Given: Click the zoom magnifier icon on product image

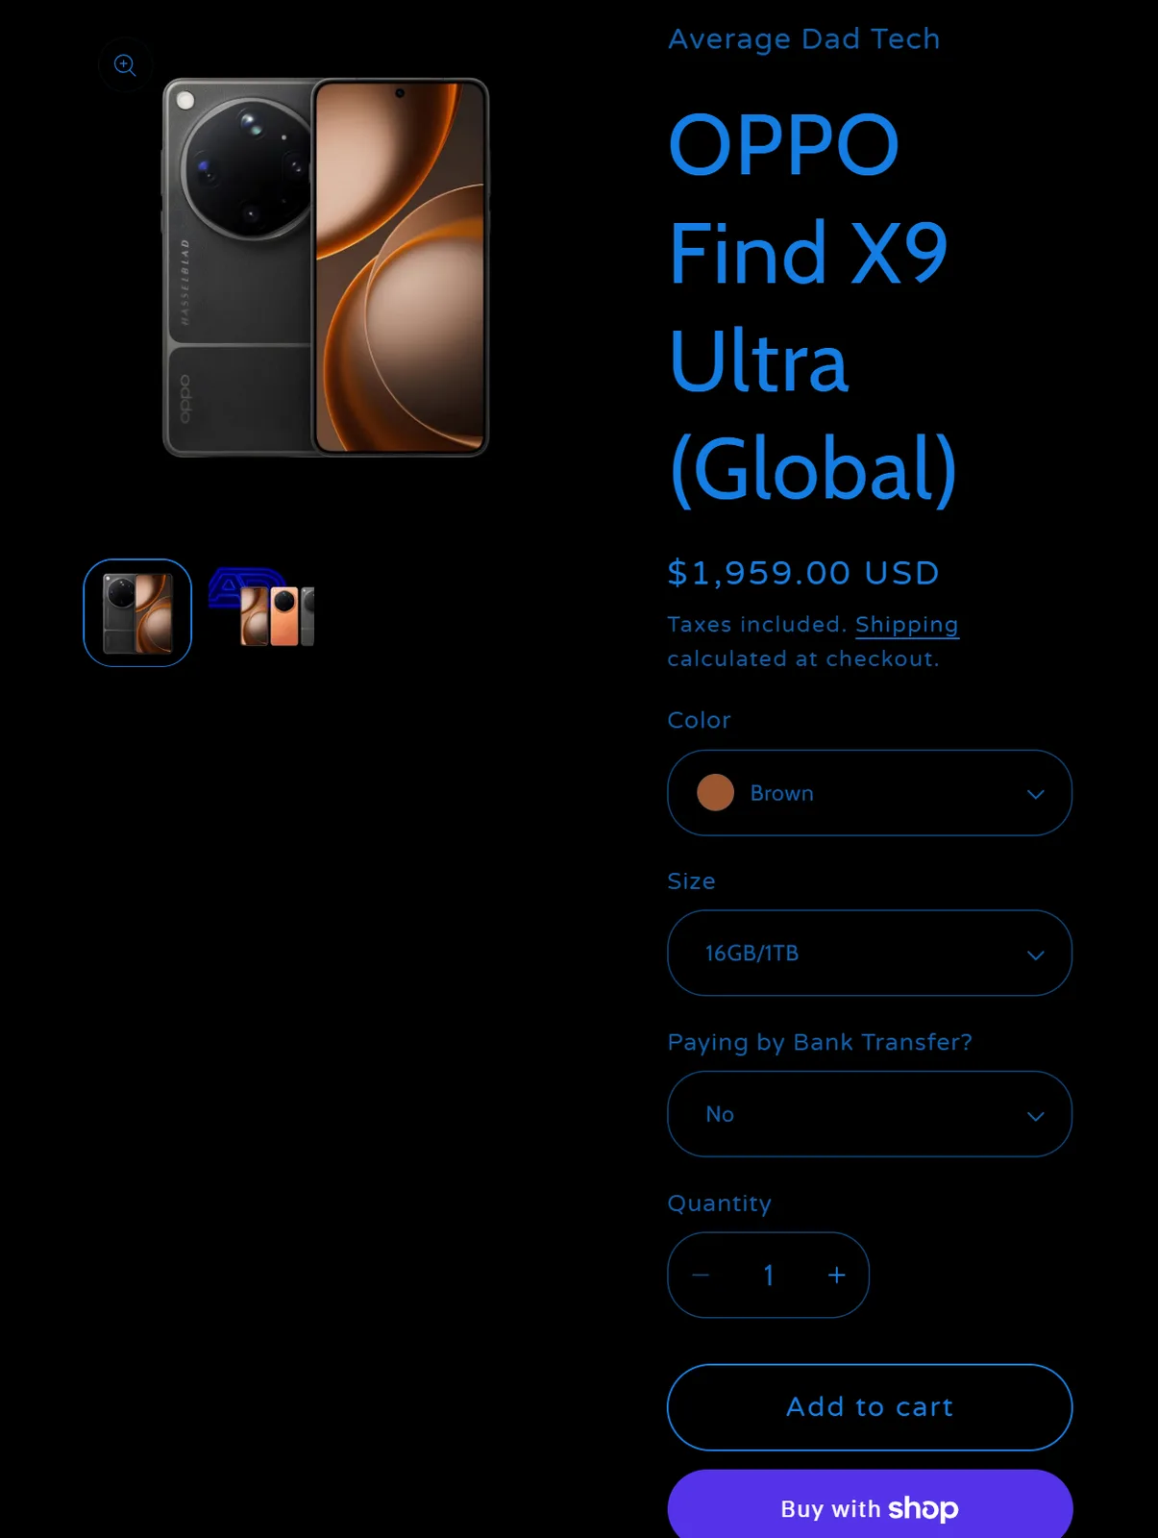Looking at the screenshot, I should (125, 64).
